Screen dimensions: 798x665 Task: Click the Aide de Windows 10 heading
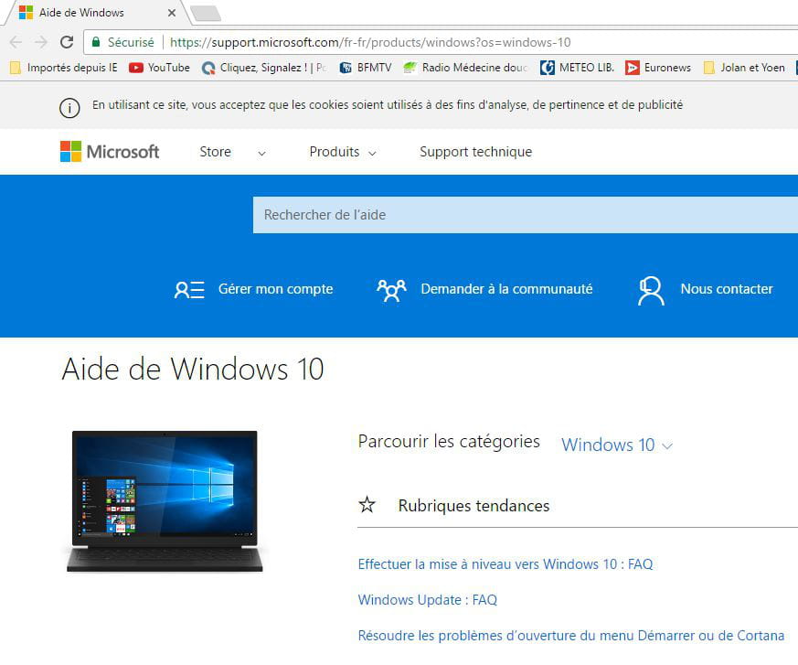click(x=193, y=369)
